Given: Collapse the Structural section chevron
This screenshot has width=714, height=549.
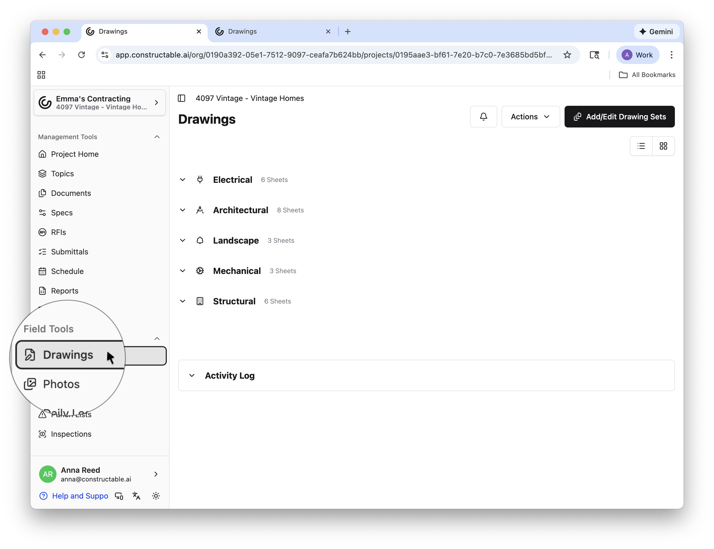Looking at the screenshot, I should point(183,301).
